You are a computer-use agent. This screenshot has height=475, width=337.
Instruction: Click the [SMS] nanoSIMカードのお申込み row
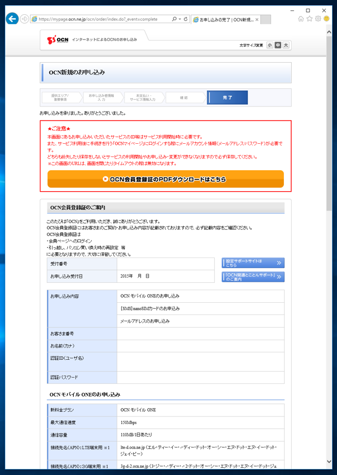click(x=201, y=309)
